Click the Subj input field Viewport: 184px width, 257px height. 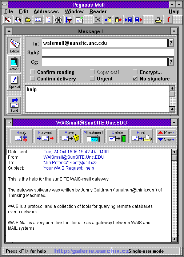(108, 52)
